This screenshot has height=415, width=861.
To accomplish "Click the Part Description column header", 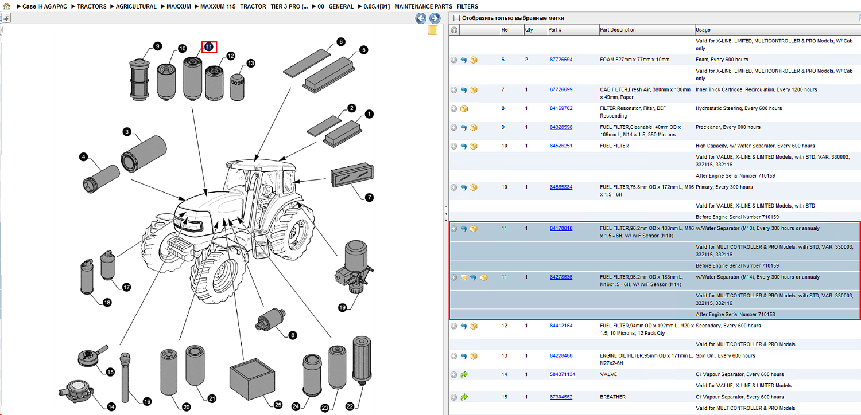I will pos(646,30).
